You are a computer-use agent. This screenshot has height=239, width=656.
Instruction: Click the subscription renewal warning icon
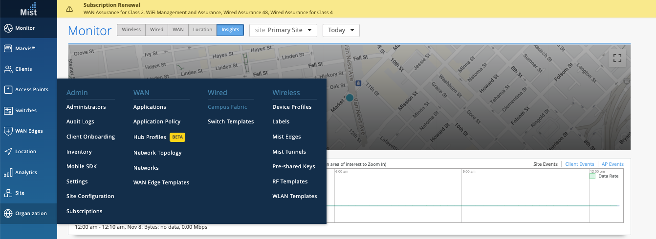click(69, 9)
